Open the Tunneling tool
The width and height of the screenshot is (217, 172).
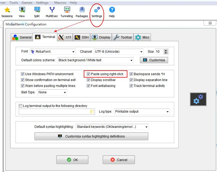point(67,10)
